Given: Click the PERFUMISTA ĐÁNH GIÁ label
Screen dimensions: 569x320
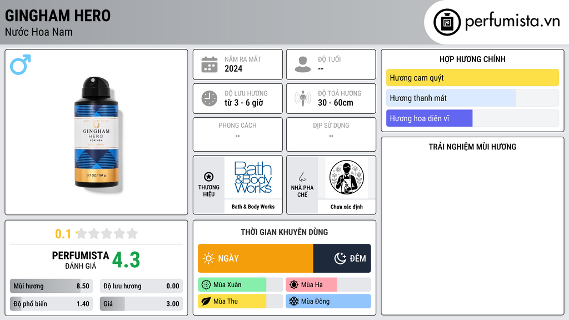Looking at the screenshot, I should pyautogui.click(x=81, y=261).
